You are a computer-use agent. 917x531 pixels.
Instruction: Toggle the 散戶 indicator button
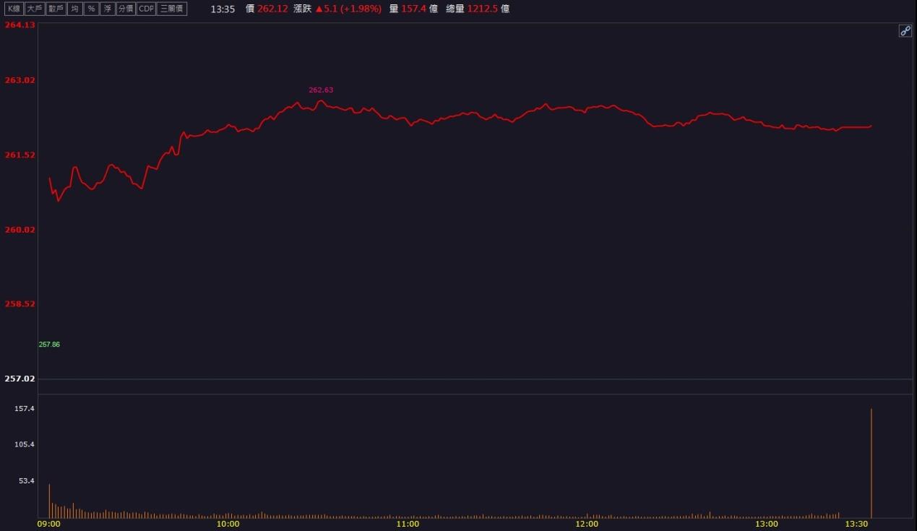(x=56, y=9)
